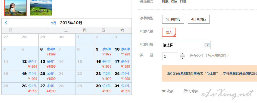Pick October 9 on calendar
Image resolution: width=257 pixels, height=103 pixels.
(x=104, y=52)
